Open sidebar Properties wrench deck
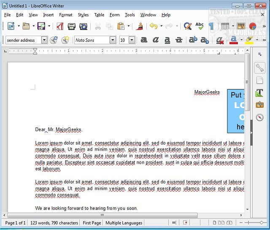Viewport: 270px width, 230px height. point(260,68)
